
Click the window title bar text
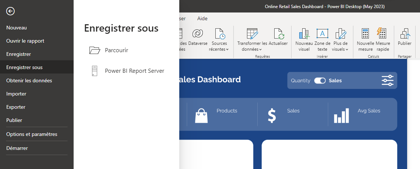click(325, 7)
